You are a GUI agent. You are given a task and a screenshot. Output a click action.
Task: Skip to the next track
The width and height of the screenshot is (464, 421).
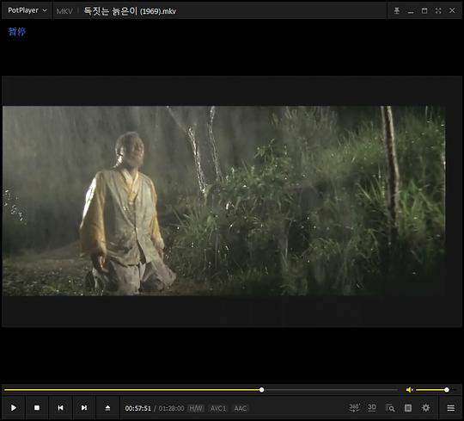click(x=84, y=408)
